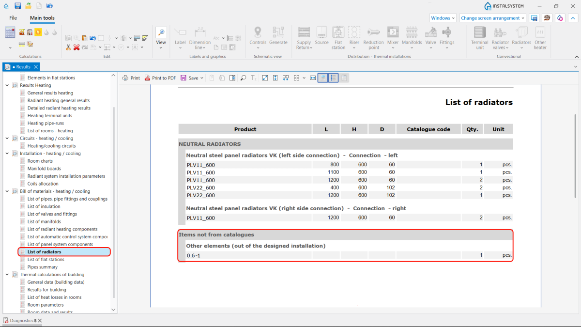The width and height of the screenshot is (581, 327).
Task: Open the Windows dropdown
Action: point(443,18)
